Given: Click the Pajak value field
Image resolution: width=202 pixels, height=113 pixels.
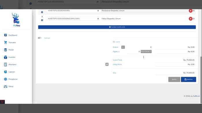Looking at the screenshot, I should [x=134, y=51].
